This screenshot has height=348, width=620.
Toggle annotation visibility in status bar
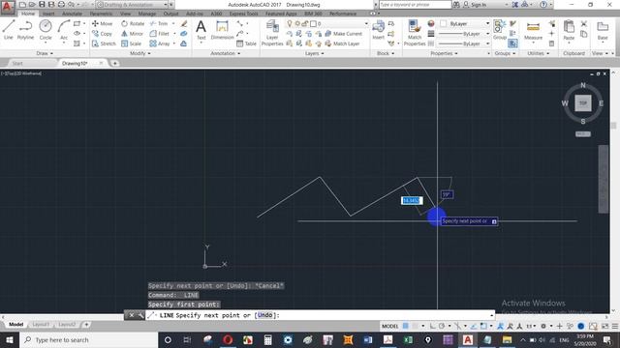[500, 326]
